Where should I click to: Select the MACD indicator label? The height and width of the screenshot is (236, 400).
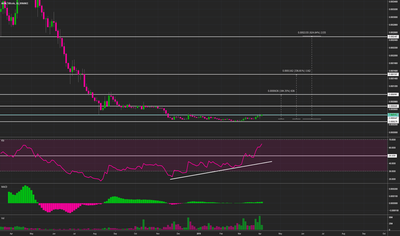coord(4,187)
